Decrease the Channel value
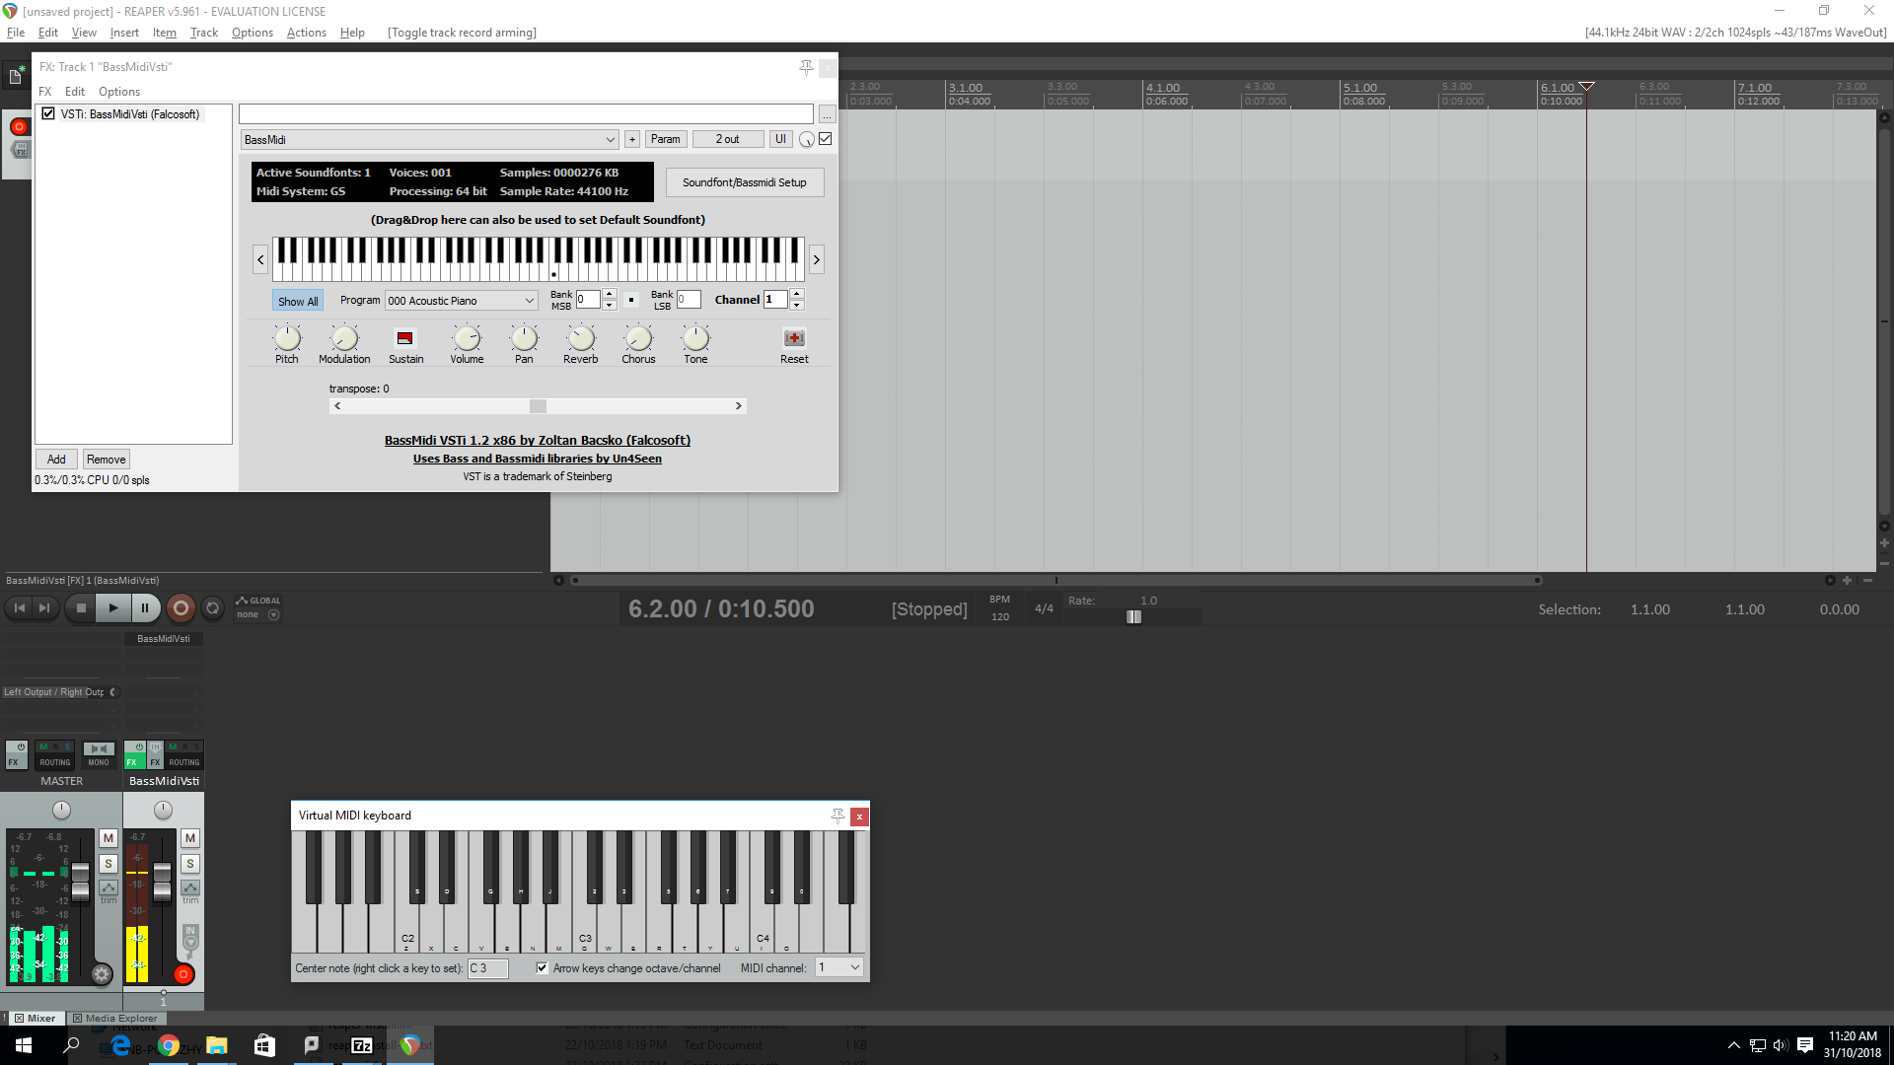1894x1065 pixels. (x=797, y=305)
